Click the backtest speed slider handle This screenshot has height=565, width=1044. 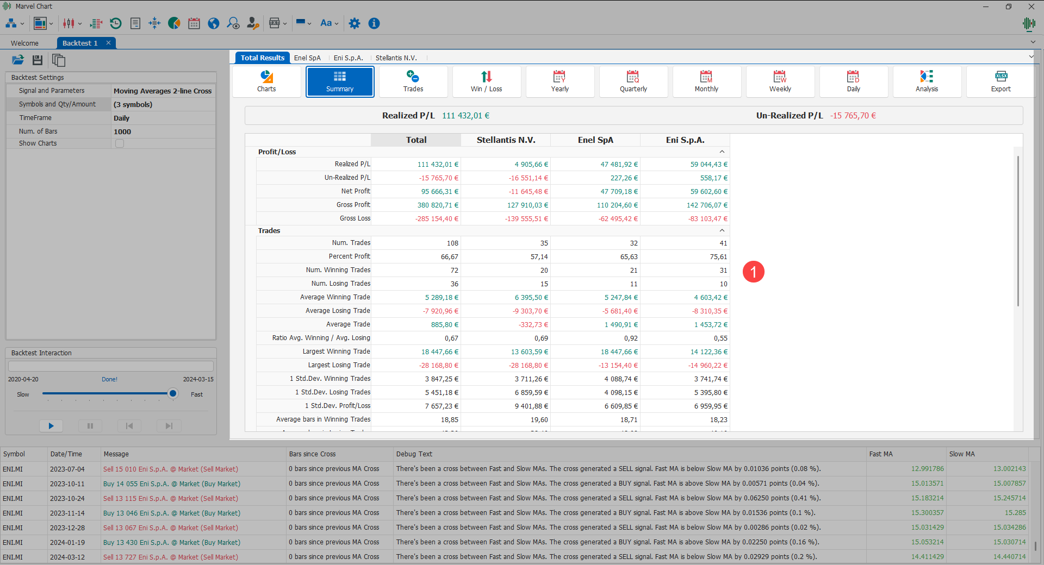[x=173, y=393]
